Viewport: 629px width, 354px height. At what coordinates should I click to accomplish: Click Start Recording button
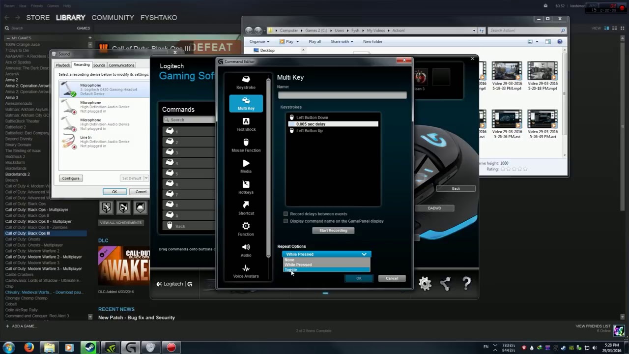pyautogui.click(x=333, y=231)
